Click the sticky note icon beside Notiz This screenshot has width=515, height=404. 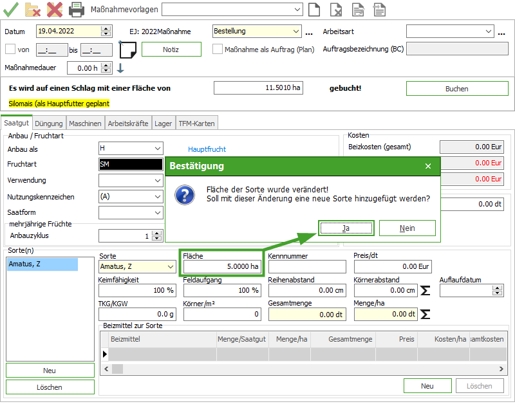pyautogui.click(x=128, y=50)
